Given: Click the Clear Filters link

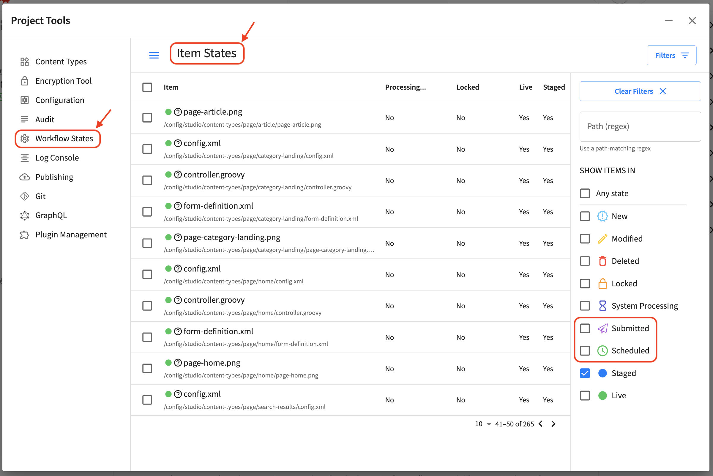Looking at the screenshot, I should pyautogui.click(x=634, y=91).
